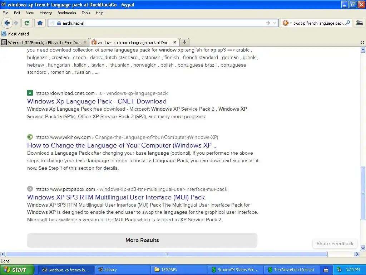366x275 pixels.
Task: Click the vertical scrollbar up arrow
Action: point(363,49)
